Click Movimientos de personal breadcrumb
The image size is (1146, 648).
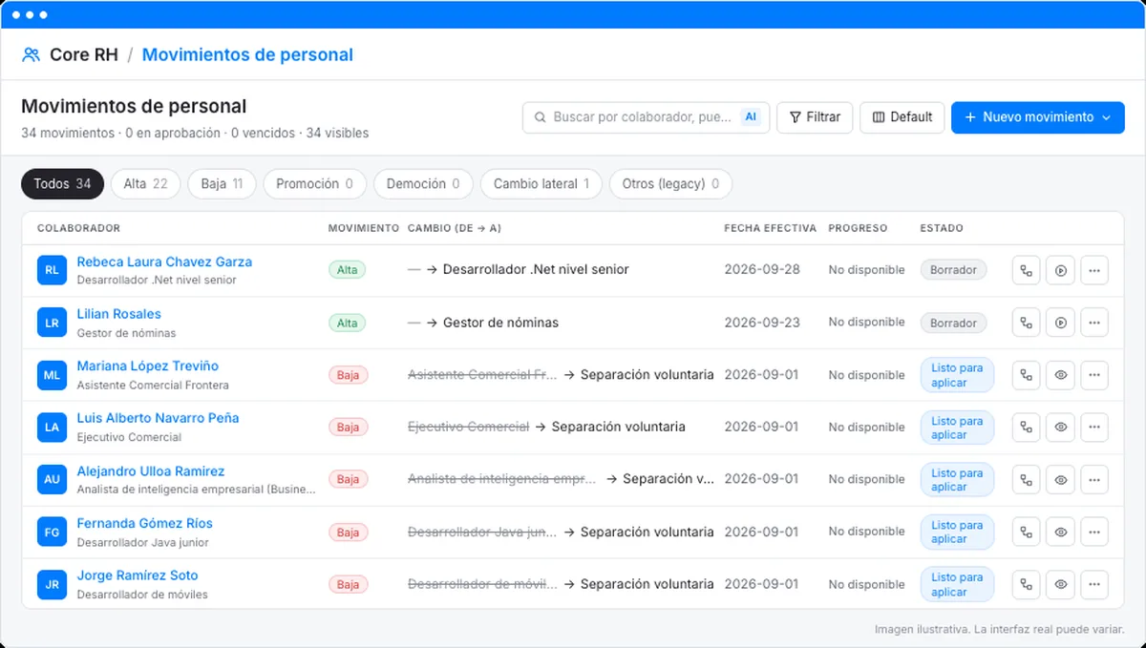tap(247, 54)
